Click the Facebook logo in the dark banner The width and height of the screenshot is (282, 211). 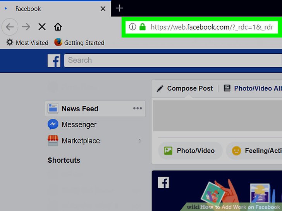click(163, 182)
